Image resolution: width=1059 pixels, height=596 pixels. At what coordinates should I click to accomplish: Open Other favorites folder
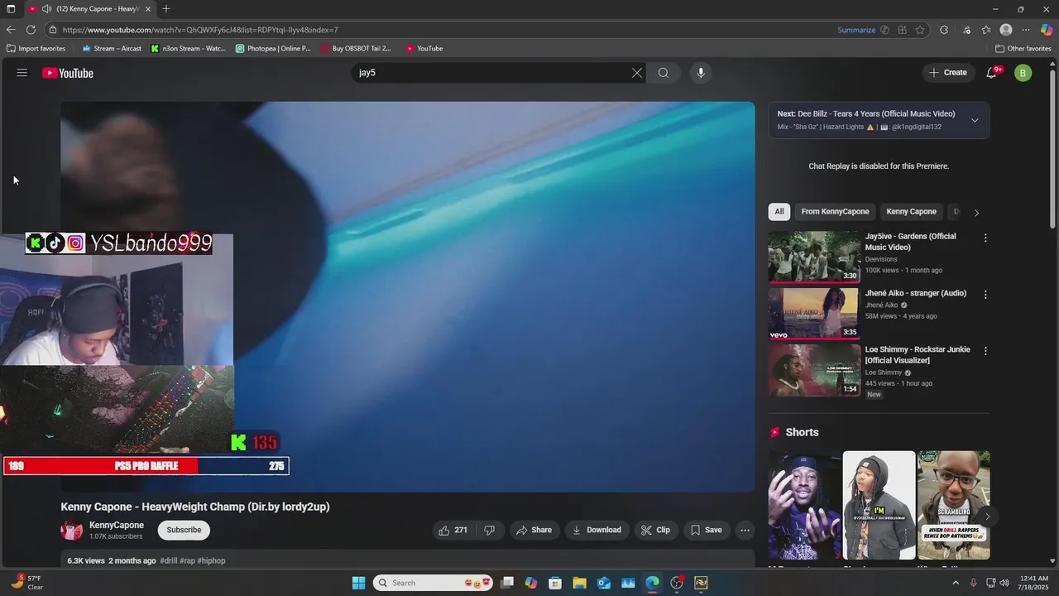(1023, 48)
